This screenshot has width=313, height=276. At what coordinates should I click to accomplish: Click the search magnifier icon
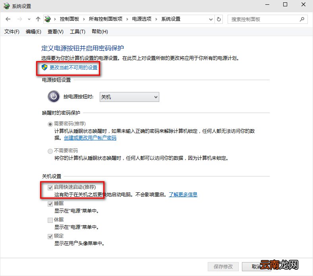point(302,19)
